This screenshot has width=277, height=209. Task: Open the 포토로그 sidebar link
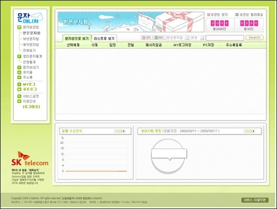point(30,89)
